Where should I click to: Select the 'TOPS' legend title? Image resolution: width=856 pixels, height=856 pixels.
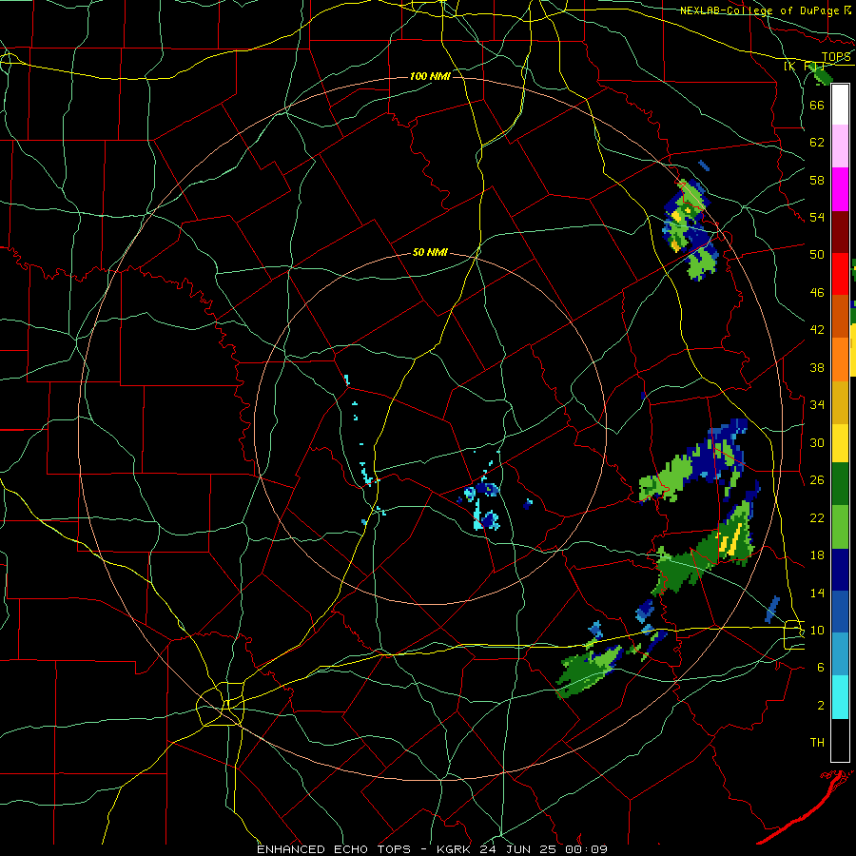tap(836, 57)
